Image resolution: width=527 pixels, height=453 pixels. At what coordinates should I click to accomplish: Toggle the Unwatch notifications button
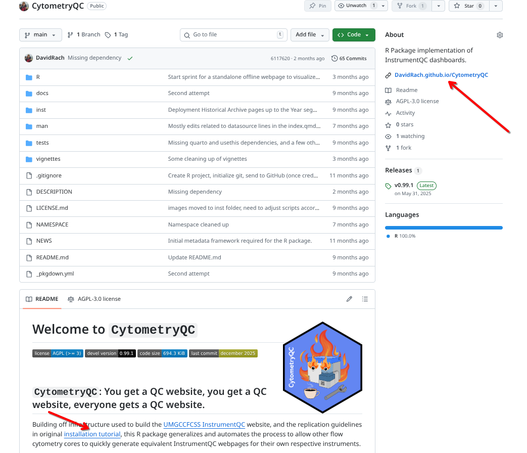point(356,6)
